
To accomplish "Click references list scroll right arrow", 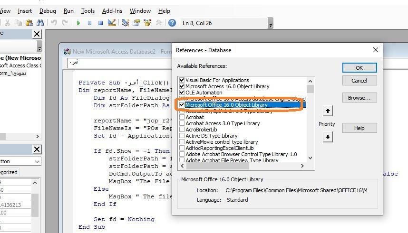I will pyautogui.click(x=302, y=166).
